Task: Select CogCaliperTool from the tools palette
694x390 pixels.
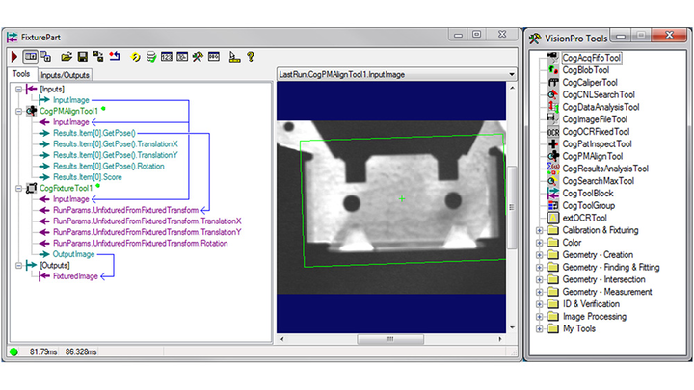Action: 590,83
